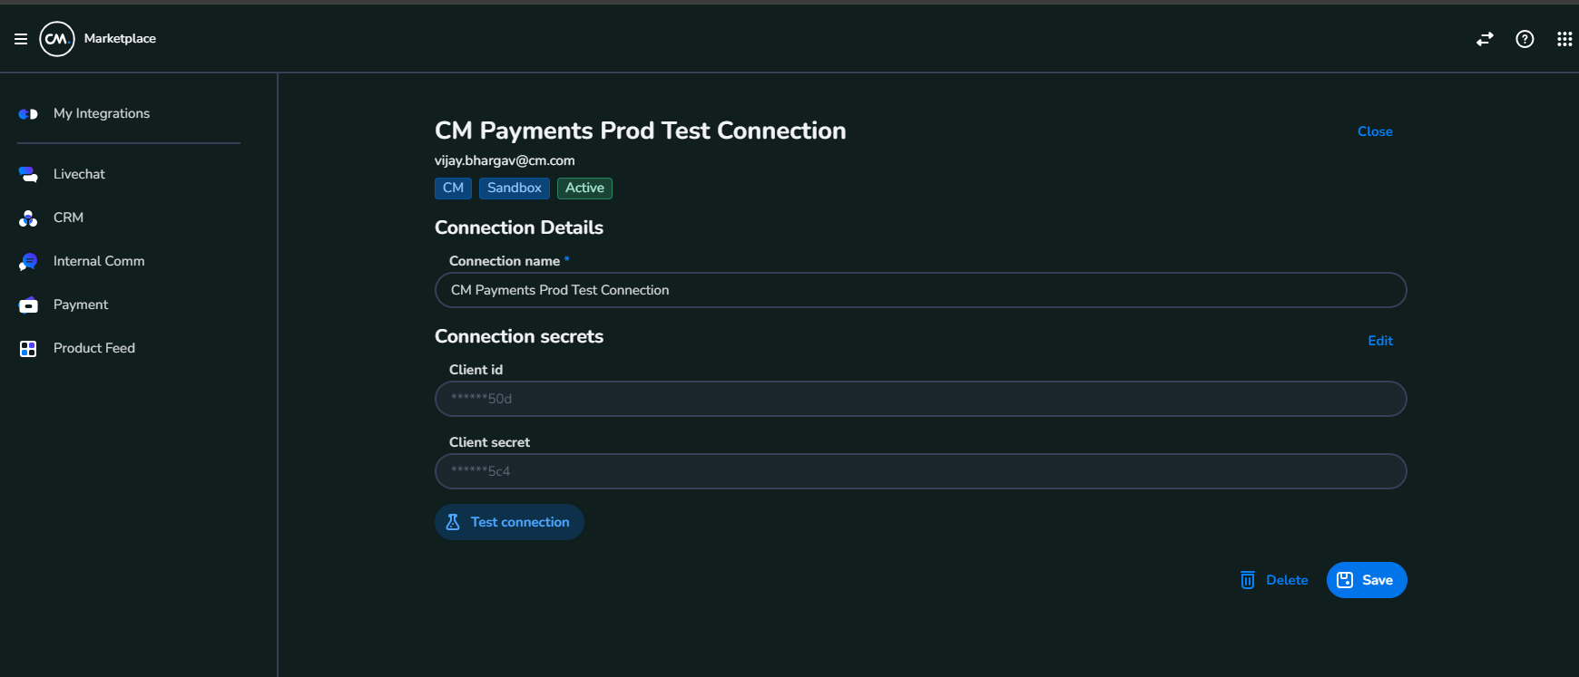Save the connection changes
Screen dimensions: 1579x677
click(x=1367, y=580)
